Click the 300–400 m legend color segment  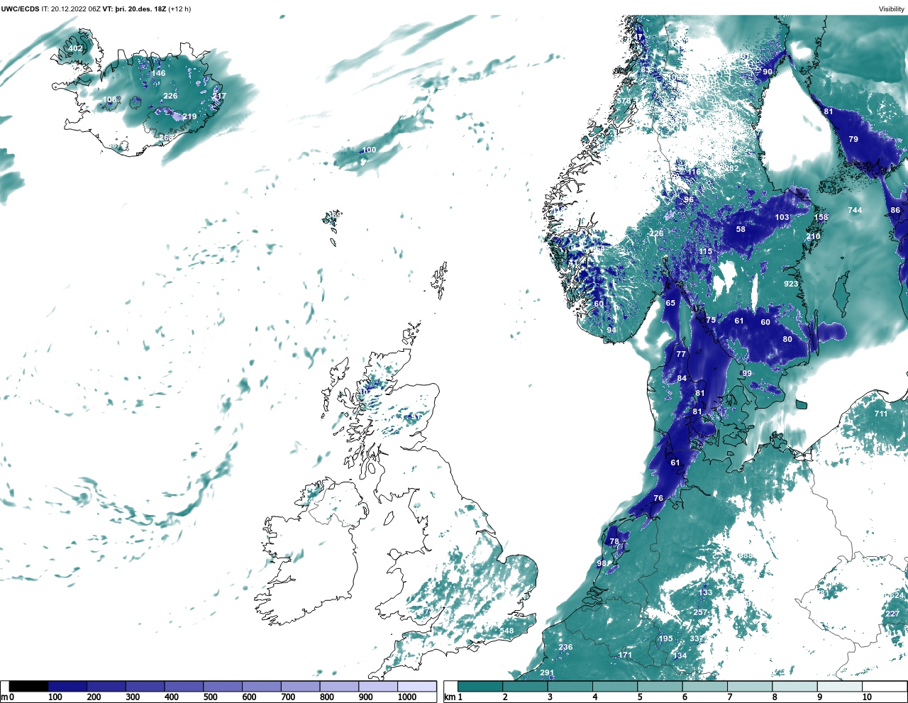click(x=145, y=686)
